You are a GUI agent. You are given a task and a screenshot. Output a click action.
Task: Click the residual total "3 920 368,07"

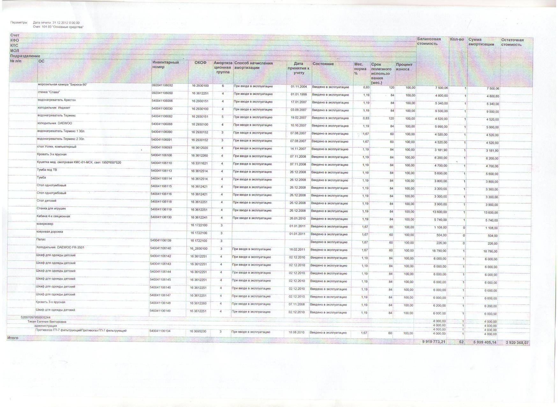point(517,343)
